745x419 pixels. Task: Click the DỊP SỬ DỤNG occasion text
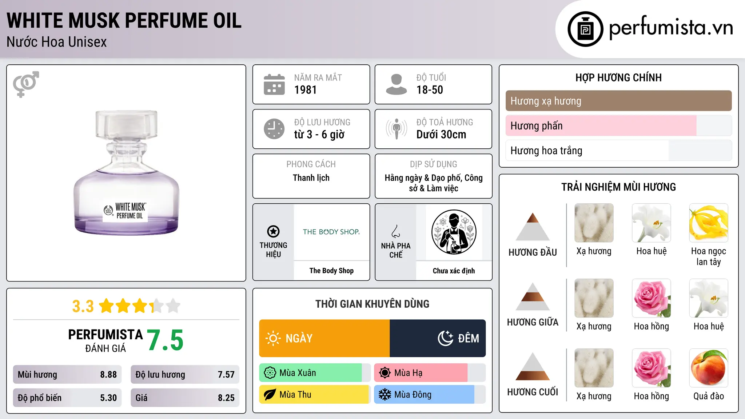tap(434, 183)
